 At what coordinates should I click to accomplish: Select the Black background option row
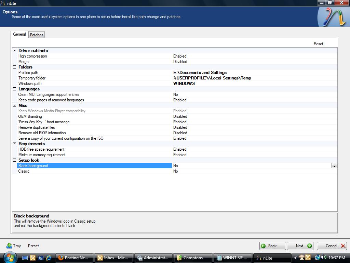tap(177, 166)
